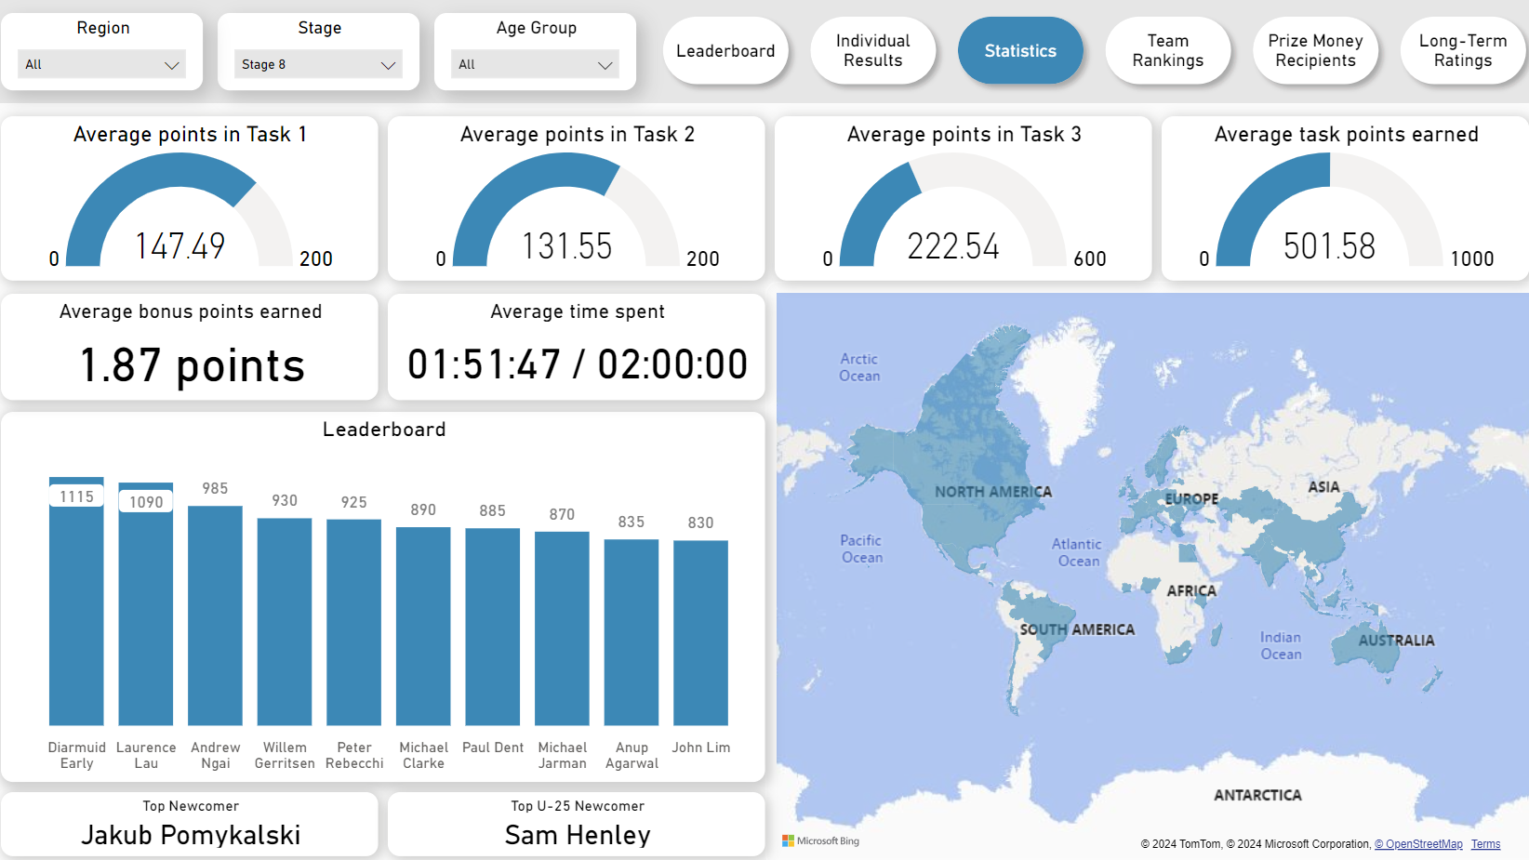Select Diarmuid Early's bar in Leaderboard
Image resolution: width=1529 pixels, height=860 pixels.
click(x=76, y=601)
